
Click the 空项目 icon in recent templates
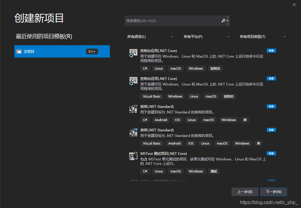click(x=19, y=51)
